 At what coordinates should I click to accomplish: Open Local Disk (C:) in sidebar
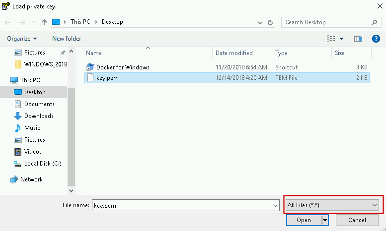point(43,164)
